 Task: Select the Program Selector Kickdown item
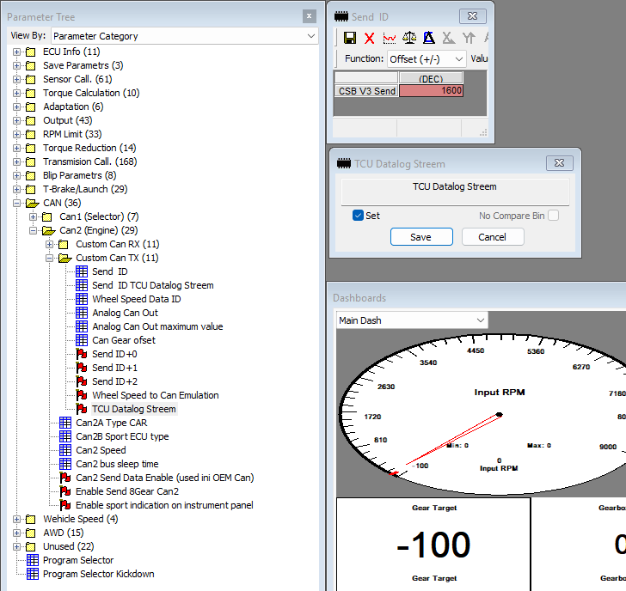[x=98, y=574]
